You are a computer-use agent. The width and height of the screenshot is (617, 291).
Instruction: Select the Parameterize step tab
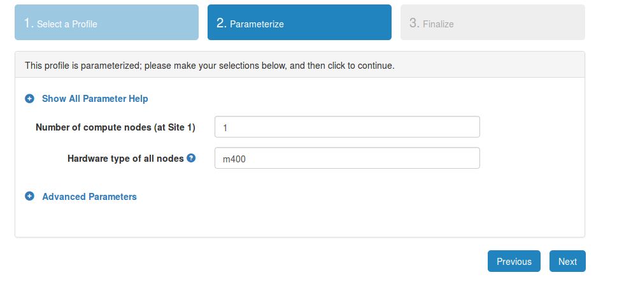tap(299, 22)
